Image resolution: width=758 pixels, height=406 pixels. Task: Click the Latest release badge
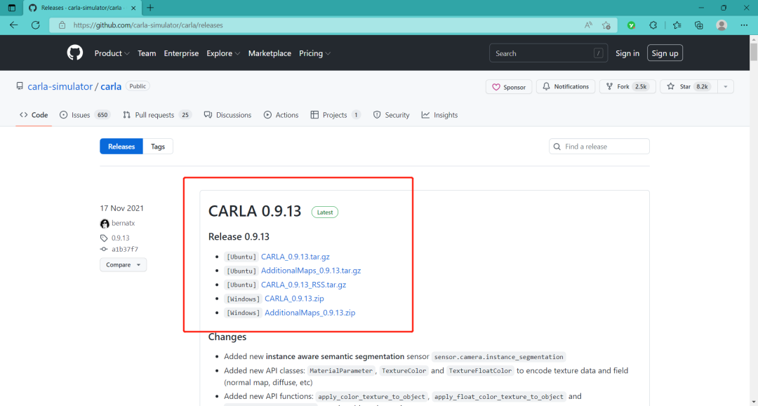coord(325,212)
